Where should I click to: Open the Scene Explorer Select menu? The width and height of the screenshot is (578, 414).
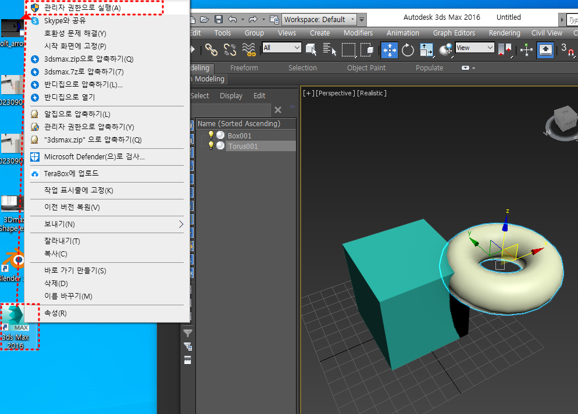point(199,95)
